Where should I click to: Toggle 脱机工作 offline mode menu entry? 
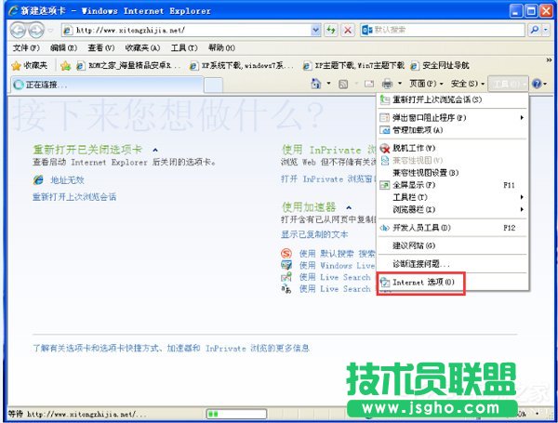(x=414, y=148)
